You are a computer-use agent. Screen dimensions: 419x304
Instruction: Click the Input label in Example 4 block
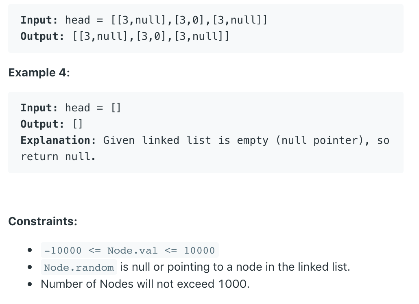coord(39,108)
